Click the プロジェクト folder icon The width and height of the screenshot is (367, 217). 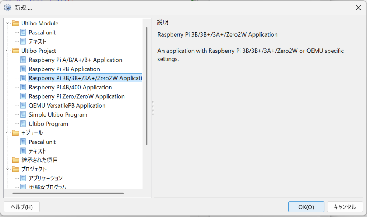(x=15, y=169)
